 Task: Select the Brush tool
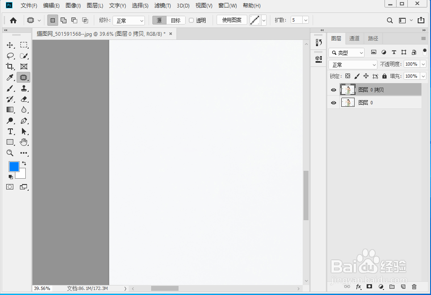[10, 88]
